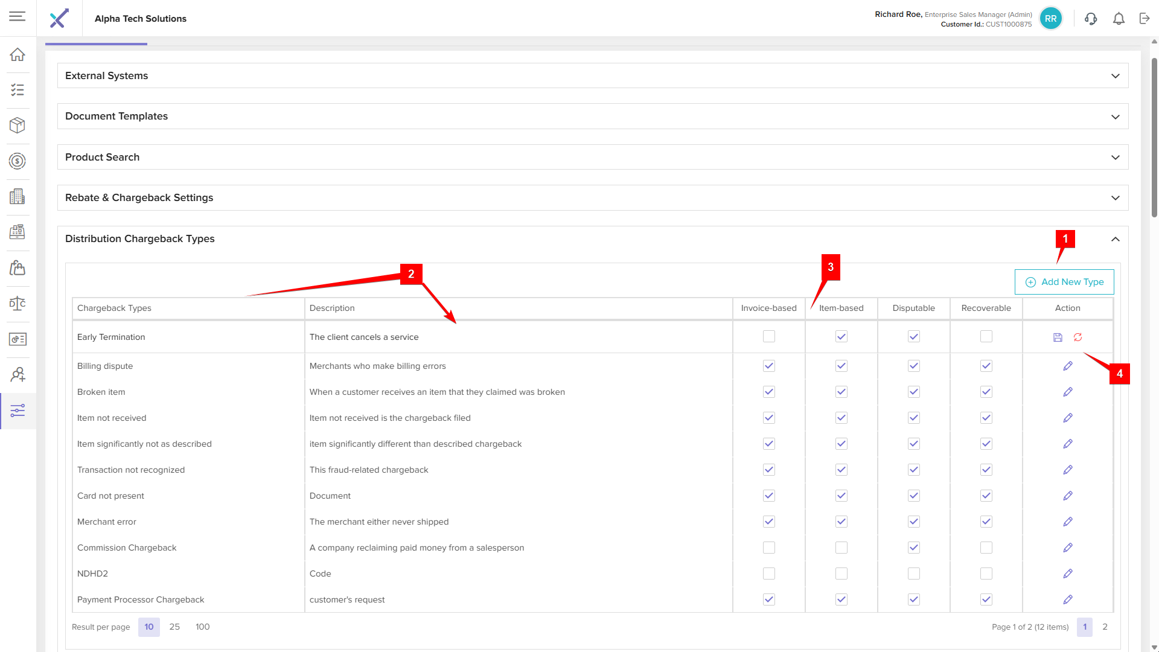This screenshot has width=1159, height=652.
Task: Open the balance scale sidebar icon
Action: (x=18, y=303)
